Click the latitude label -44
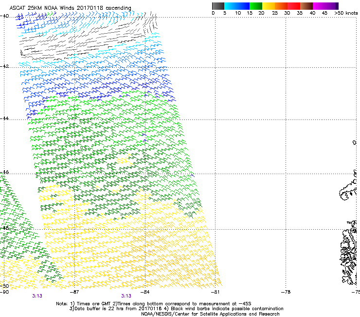 [4, 119]
